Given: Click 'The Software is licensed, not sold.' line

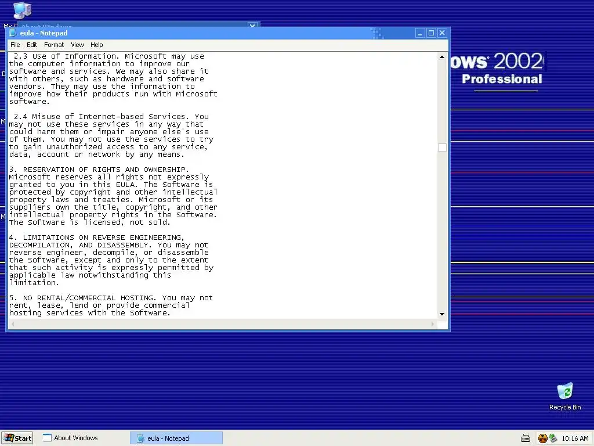Looking at the screenshot, I should [90, 222].
